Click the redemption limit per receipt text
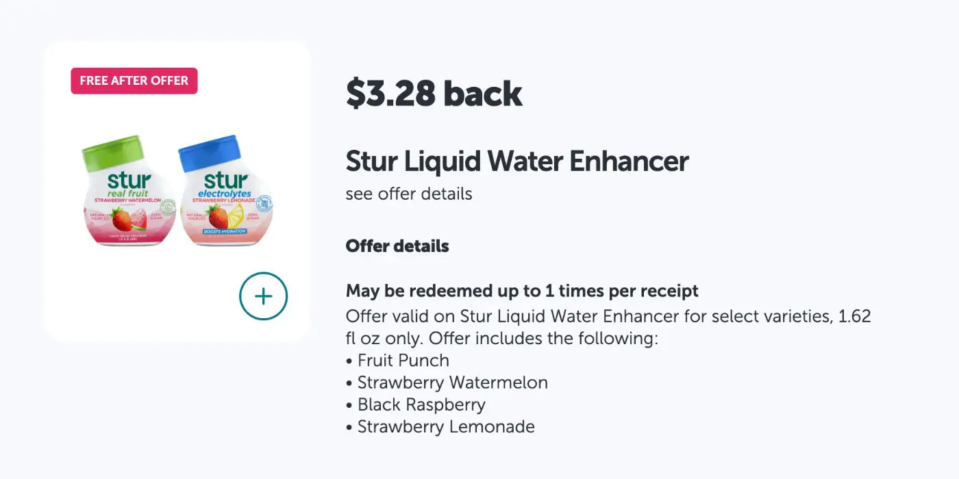The height and width of the screenshot is (479, 959). tap(522, 291)
